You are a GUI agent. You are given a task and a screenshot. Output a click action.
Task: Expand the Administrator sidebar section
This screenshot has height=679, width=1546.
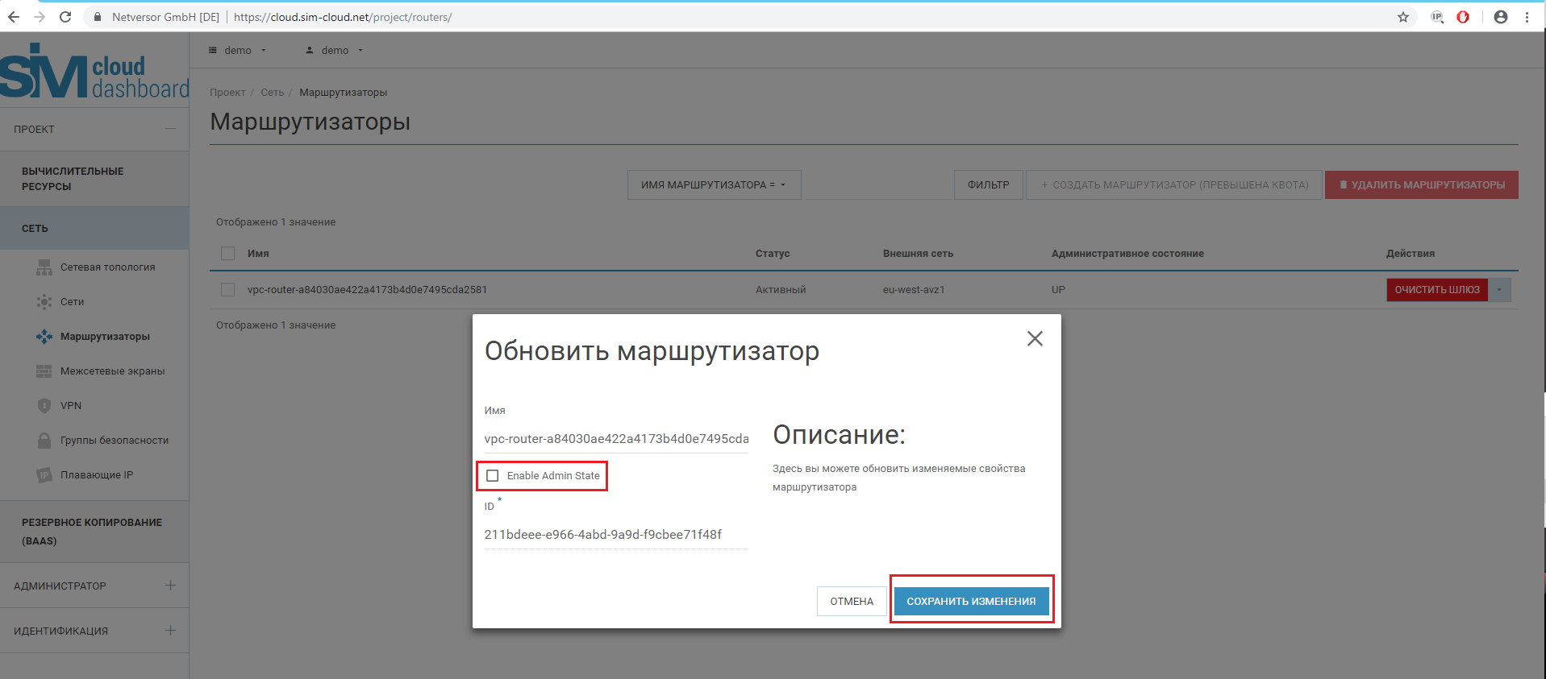tap(170, 586)
